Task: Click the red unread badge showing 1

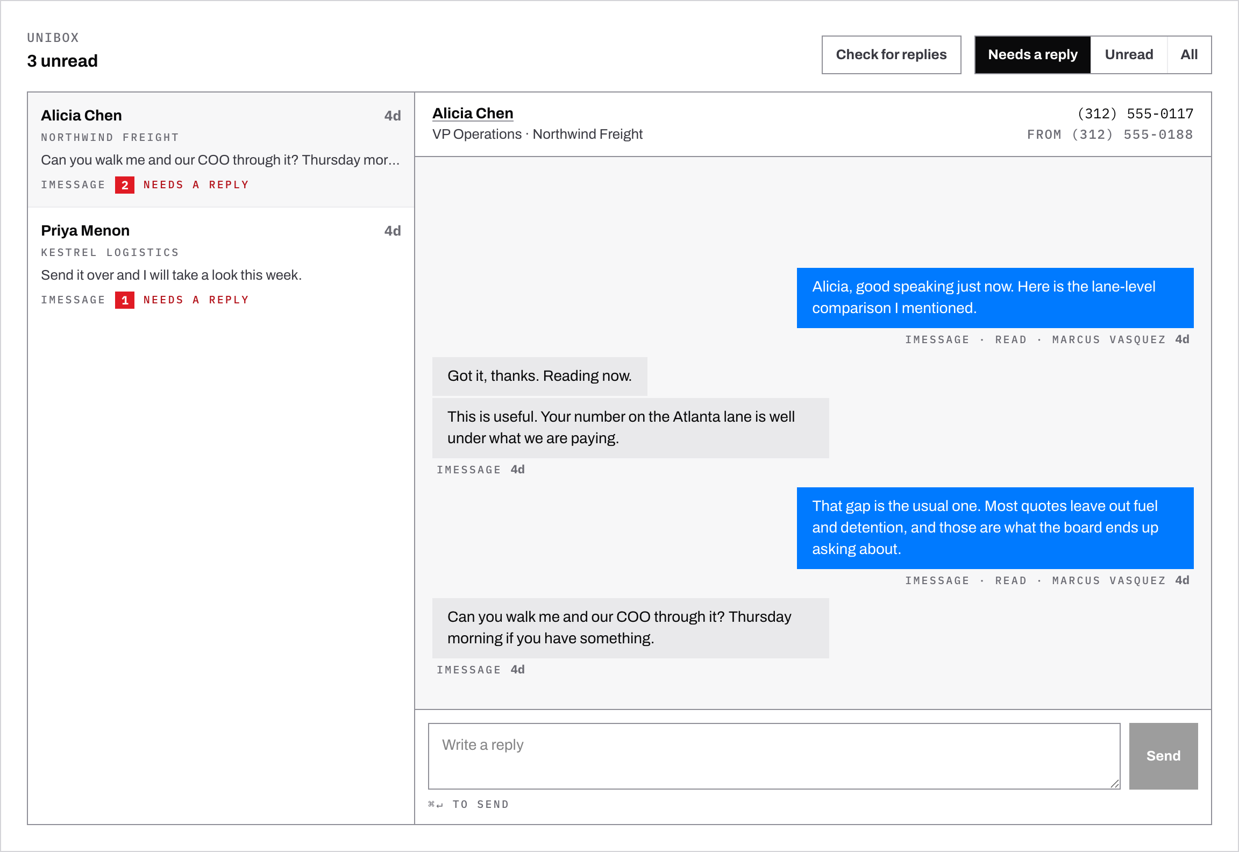Action: click(125, 300)
